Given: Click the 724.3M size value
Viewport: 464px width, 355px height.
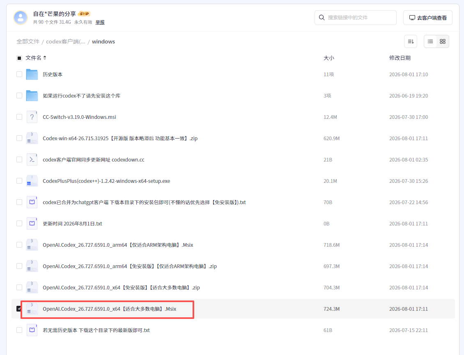Looking at the screenshot, I should 331,309.
